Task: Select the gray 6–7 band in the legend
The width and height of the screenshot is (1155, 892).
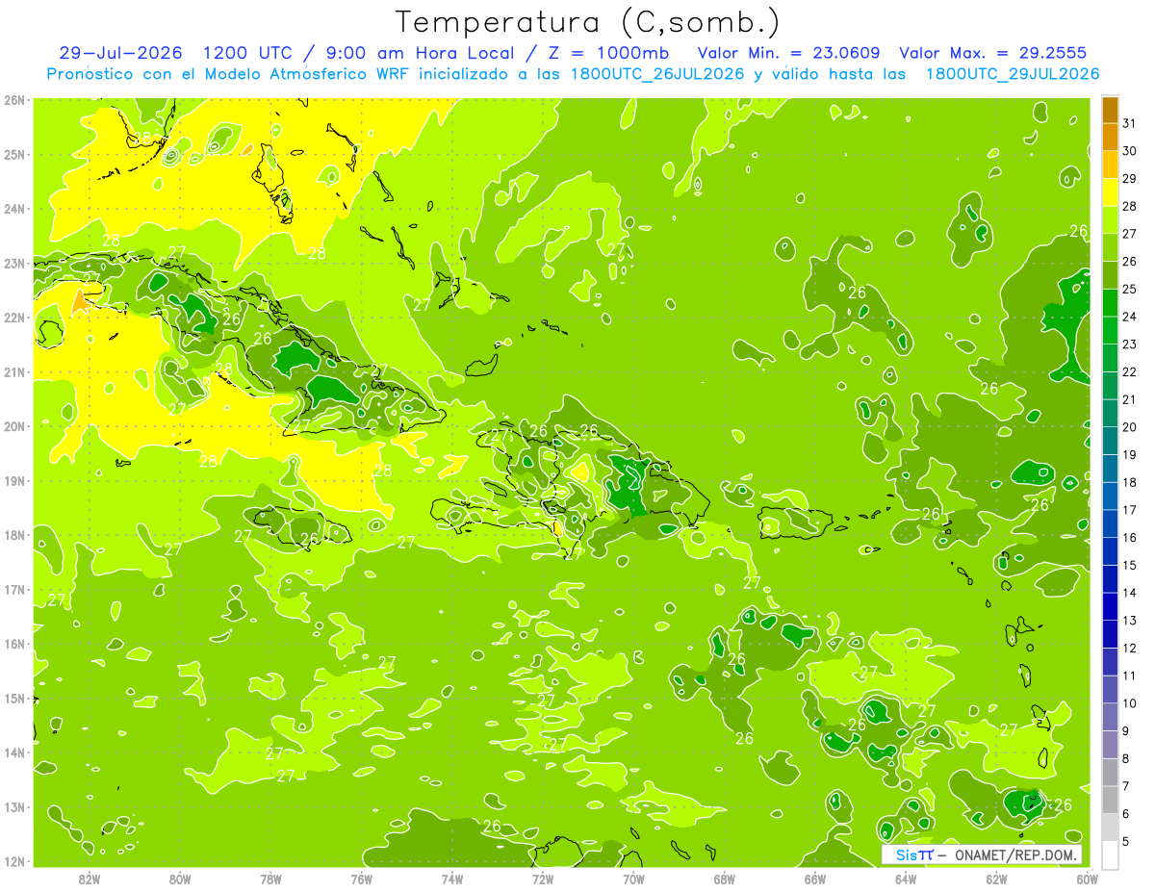Action: 1110,800
